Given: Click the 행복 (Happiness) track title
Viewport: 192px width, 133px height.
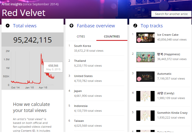Looking at the screenshot, I should (169, 54).
